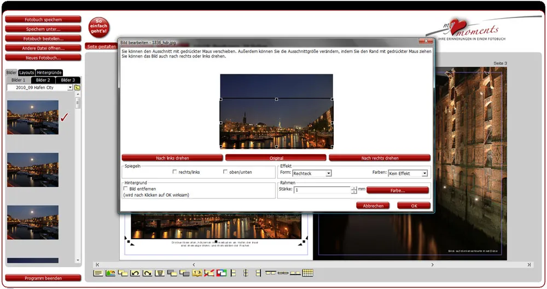Click the grid icon in bottom toolbar
This screenshot has height=289, width=547.
[307, 273]
